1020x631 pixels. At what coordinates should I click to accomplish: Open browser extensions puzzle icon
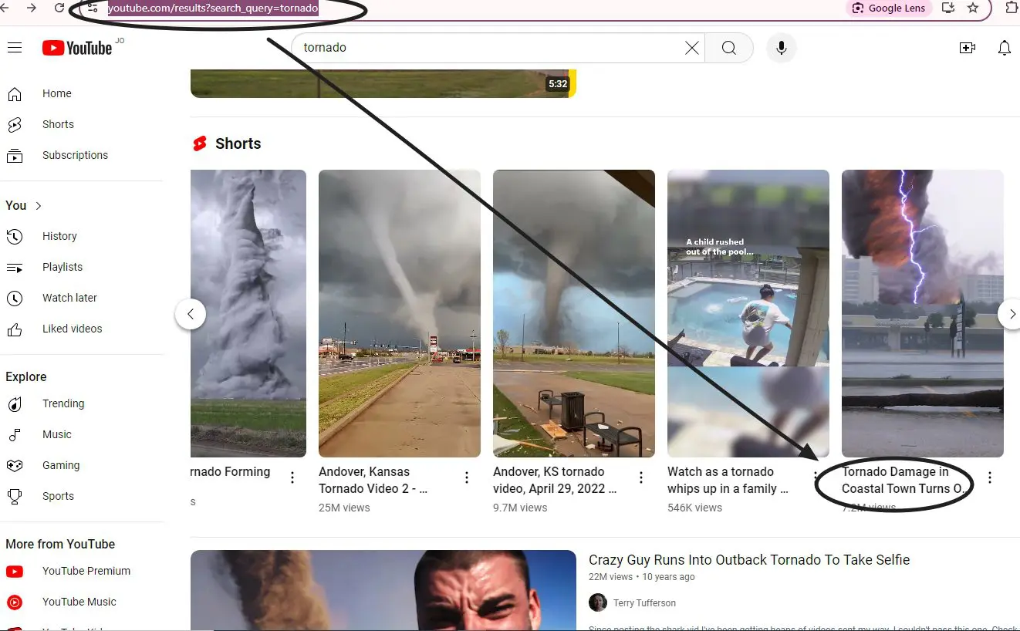[1012, 8]
